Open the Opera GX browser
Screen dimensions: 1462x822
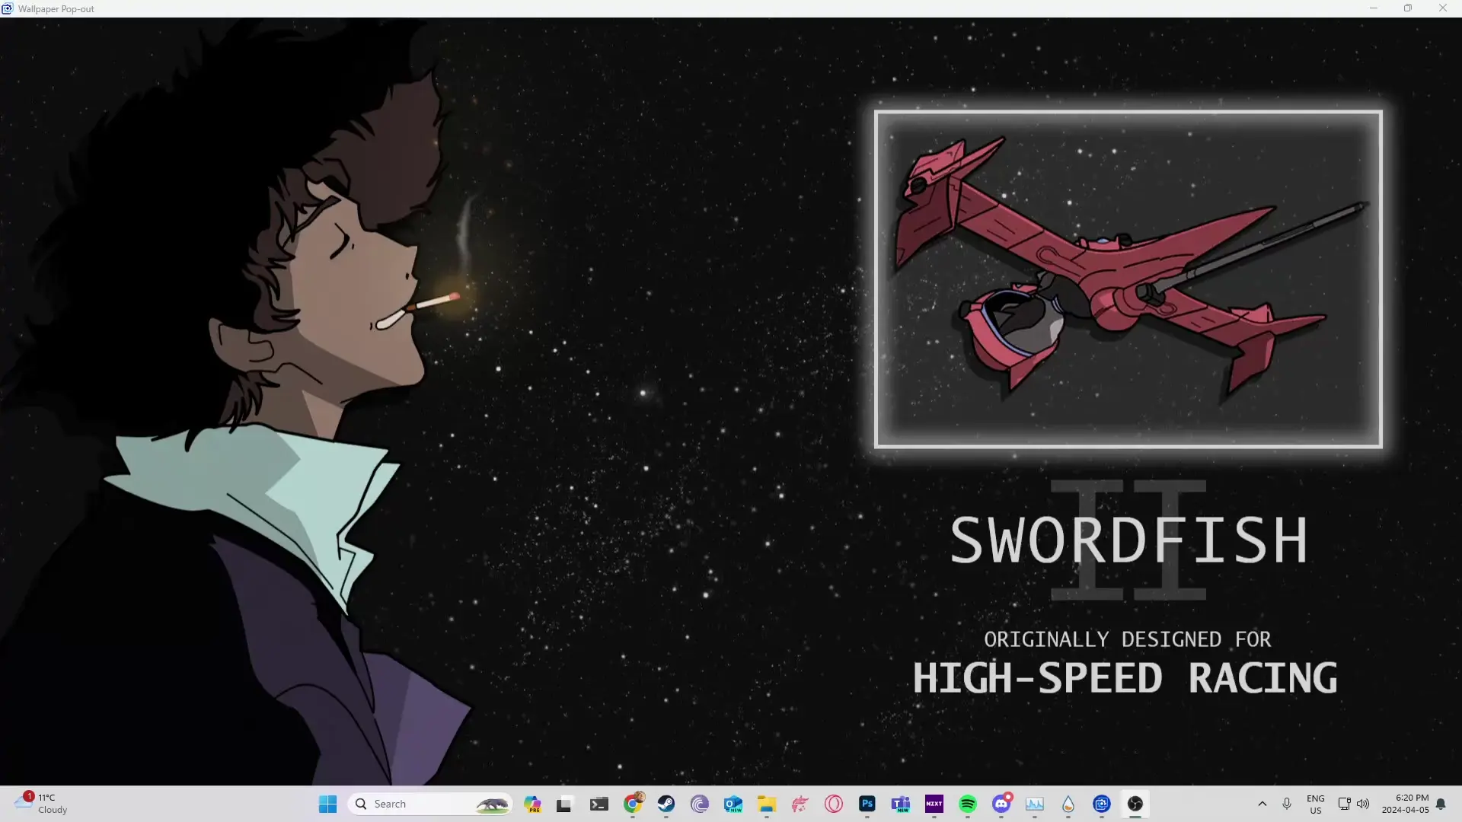(832, 804)
